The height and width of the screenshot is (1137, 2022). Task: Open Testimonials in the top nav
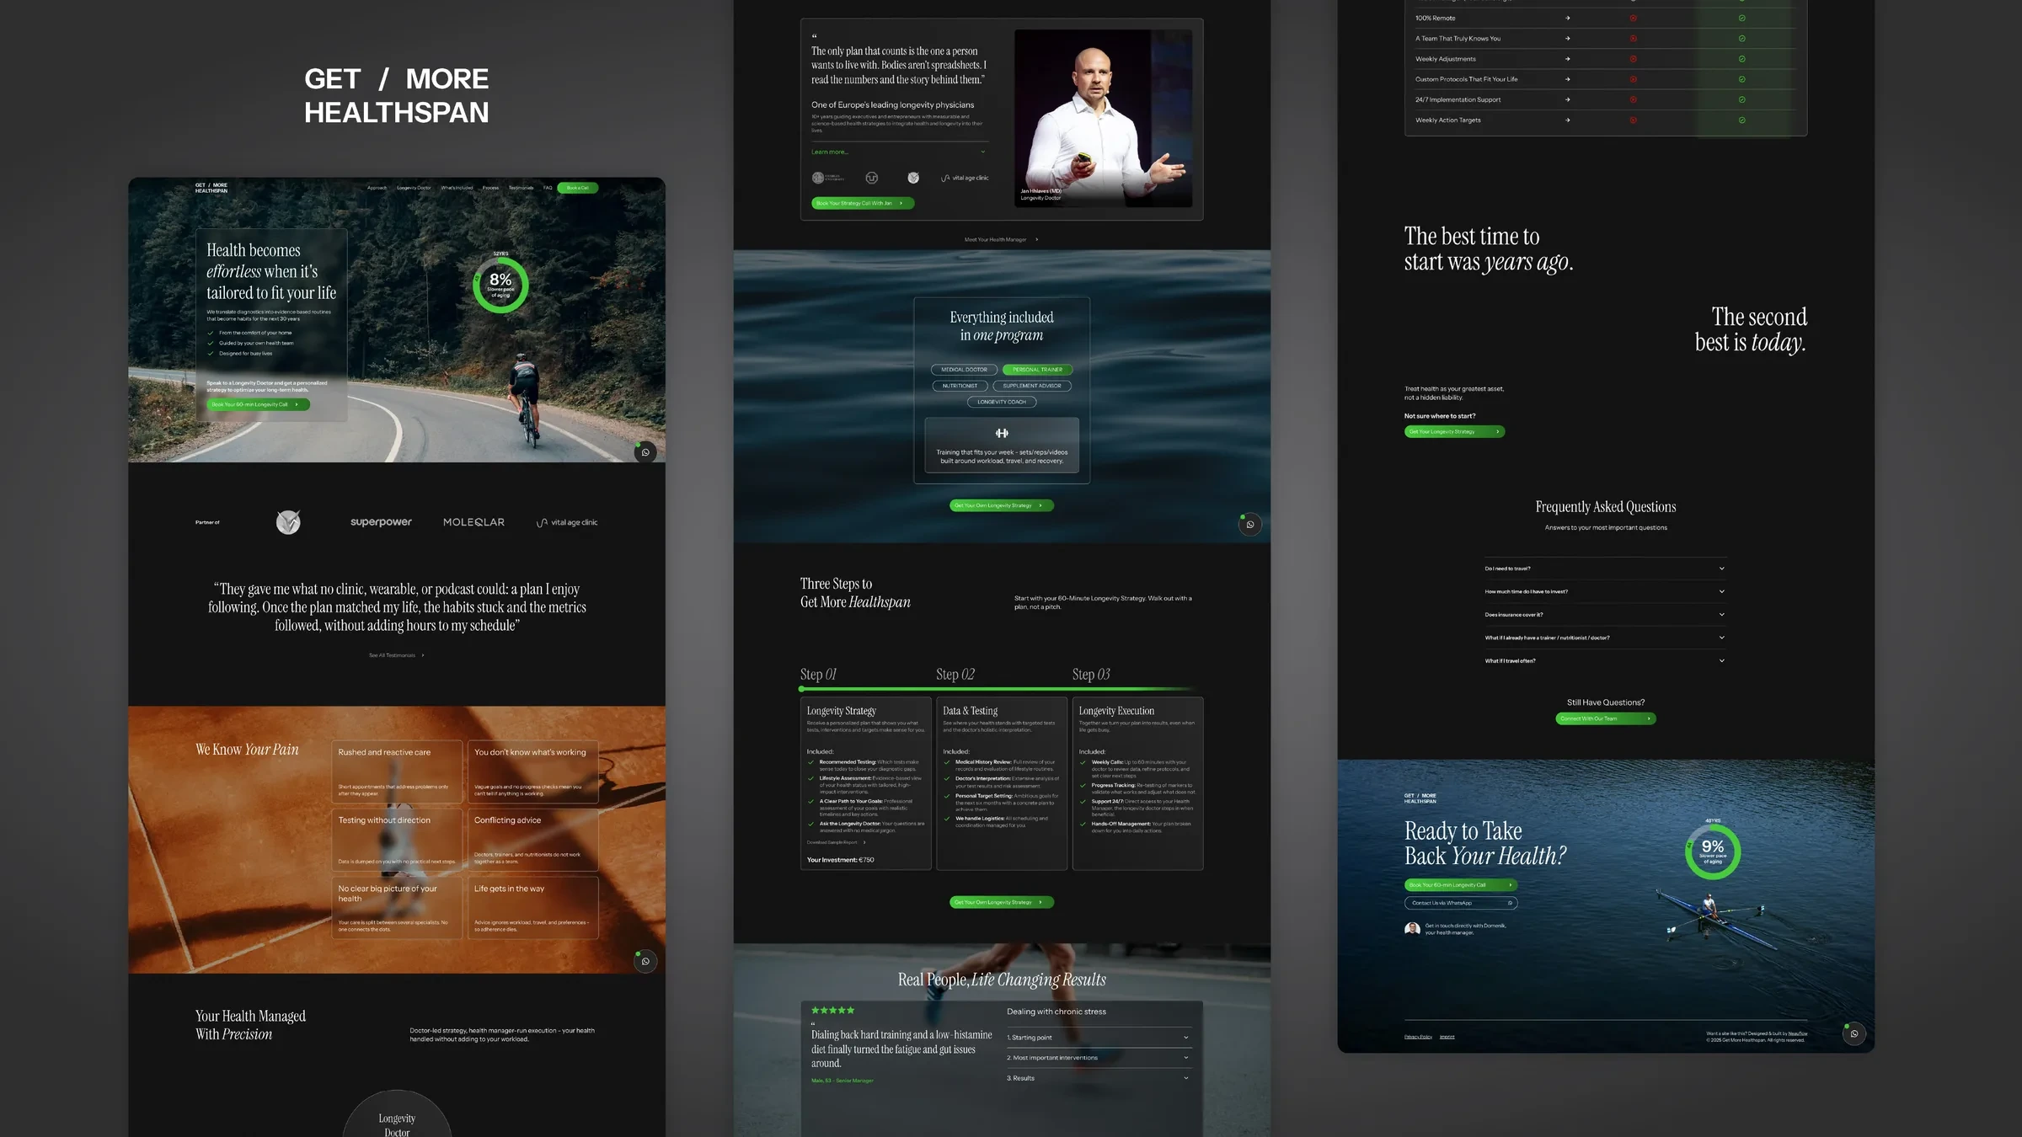(521, 188)
